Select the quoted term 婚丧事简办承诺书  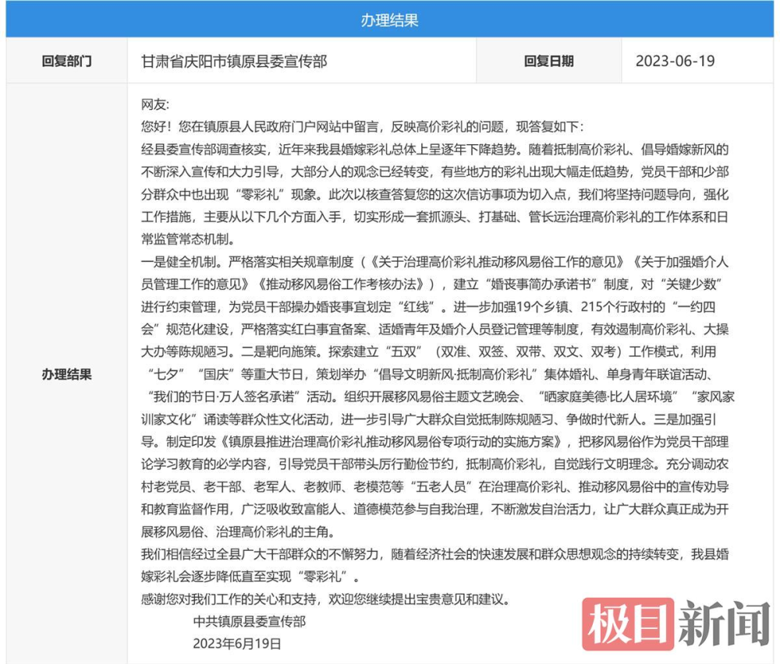point(541,284)
